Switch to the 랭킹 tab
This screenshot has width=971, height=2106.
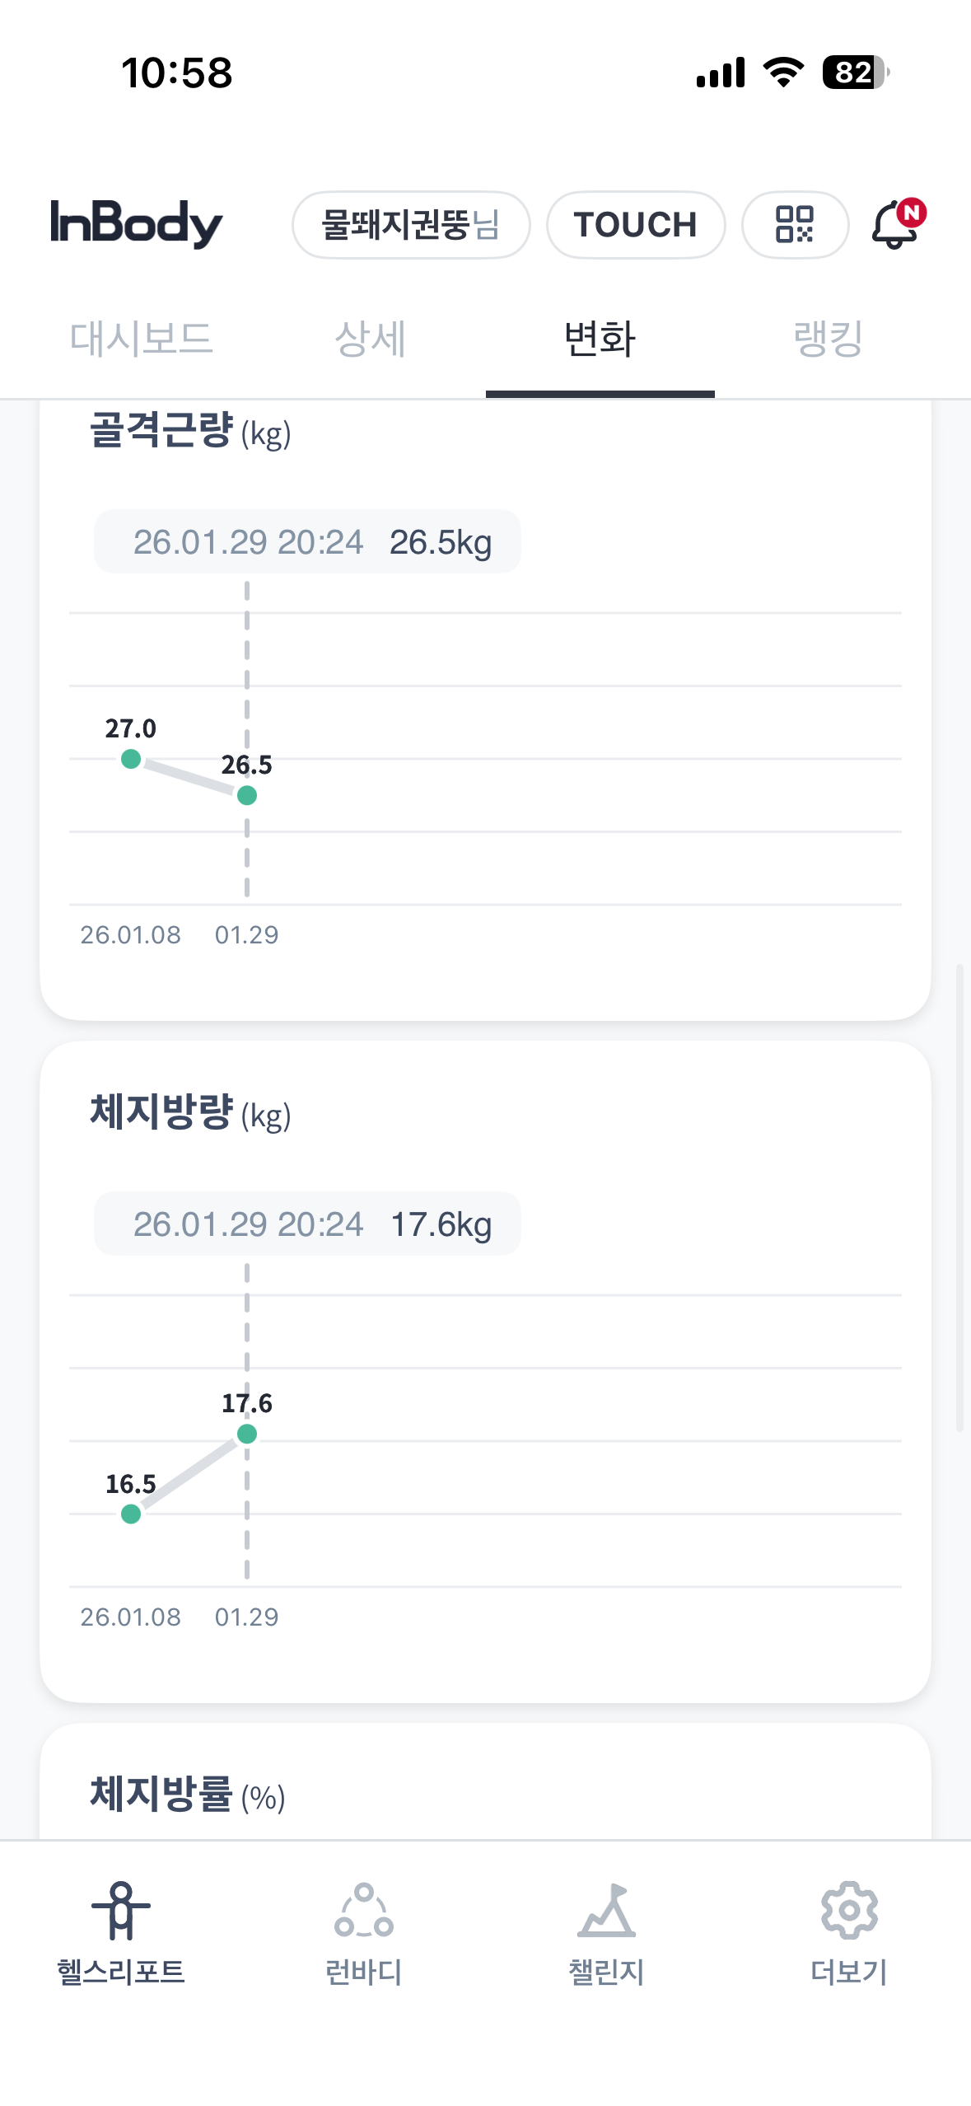click(x=828, y=339)
